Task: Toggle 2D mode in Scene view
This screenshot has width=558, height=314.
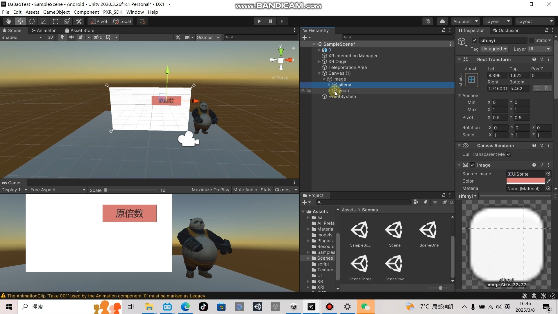Action: 51,37
